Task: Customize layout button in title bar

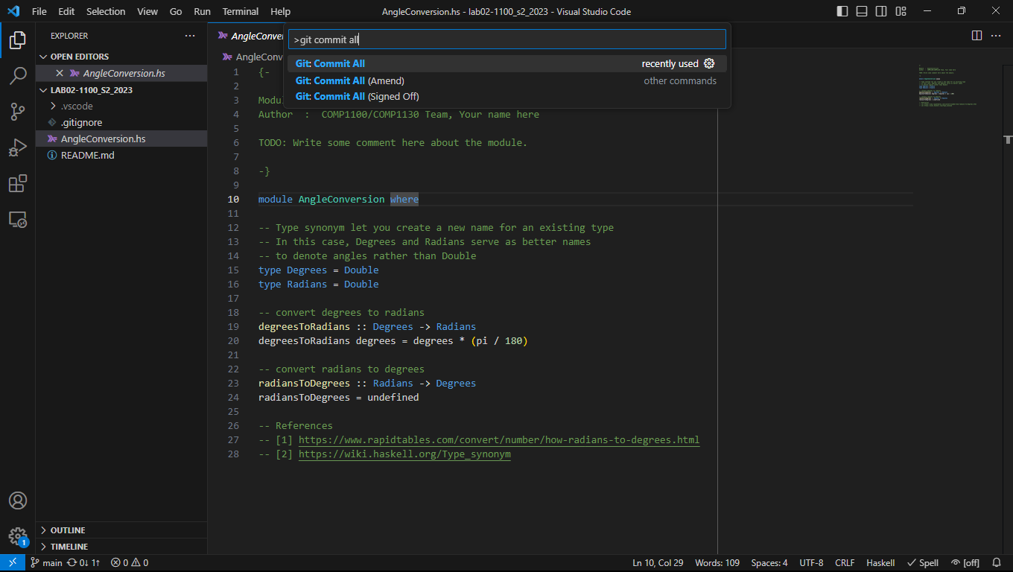Action: 901,11
